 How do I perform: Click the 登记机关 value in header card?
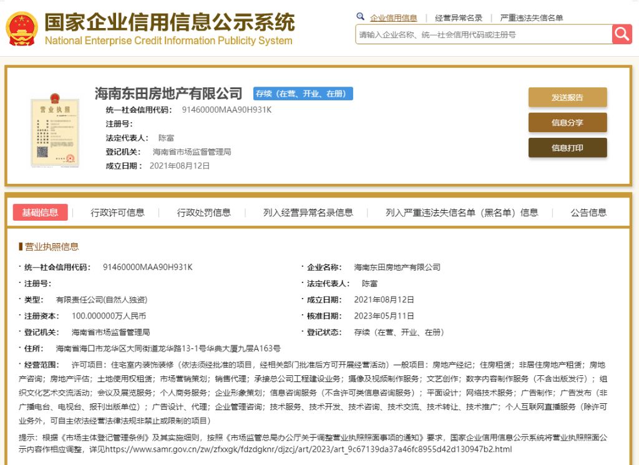click(x=192, y=152)
